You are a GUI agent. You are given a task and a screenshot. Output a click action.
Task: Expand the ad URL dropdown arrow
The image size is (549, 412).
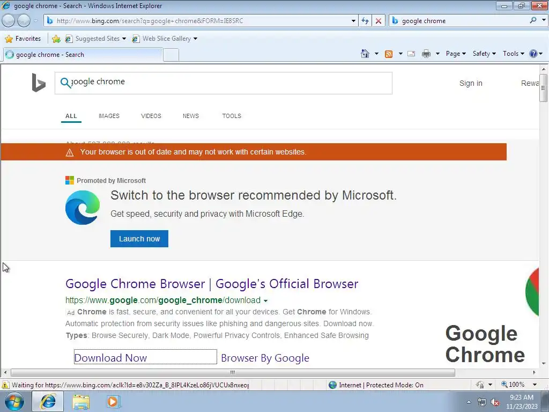[x=265, y=300]
